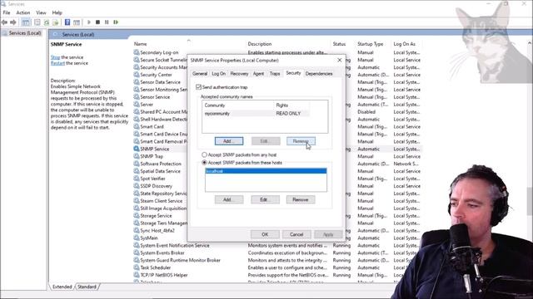Click the services list vertical scrollbar thumb
This screenshot has height=299, width=533.
[530, 200]
